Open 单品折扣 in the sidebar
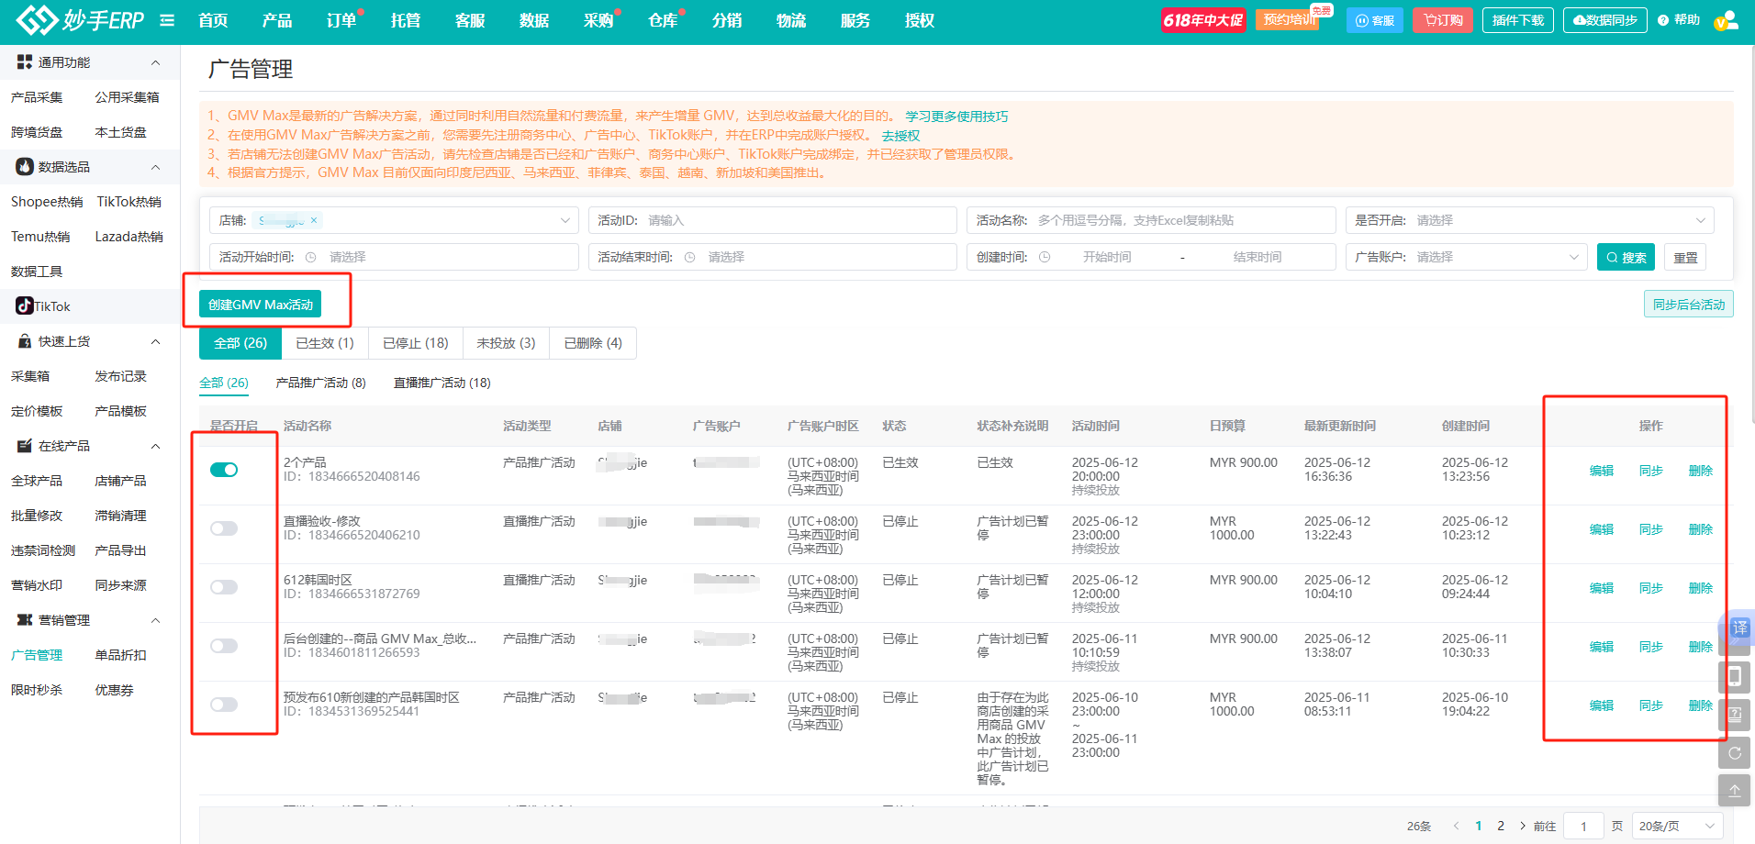Image resolution: width=1755 pixels, height=844 pixels. click(121, 655)
